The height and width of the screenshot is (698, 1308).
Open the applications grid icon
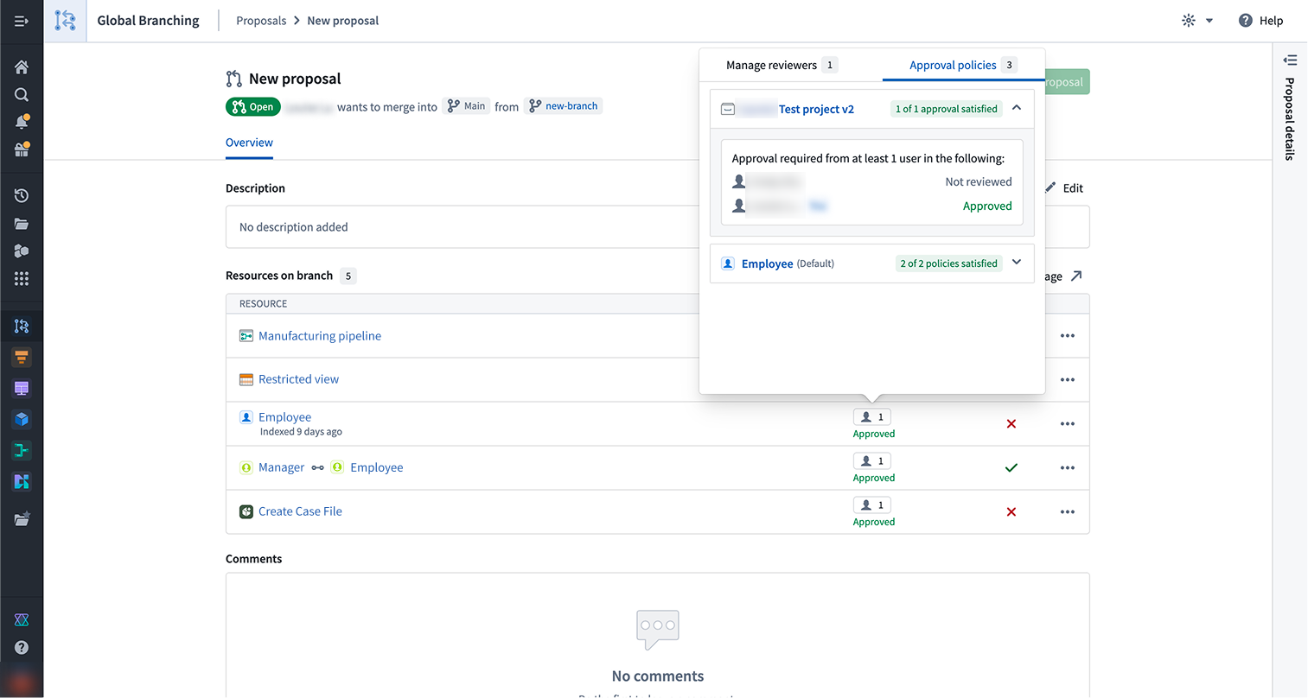tap(22, 278)
